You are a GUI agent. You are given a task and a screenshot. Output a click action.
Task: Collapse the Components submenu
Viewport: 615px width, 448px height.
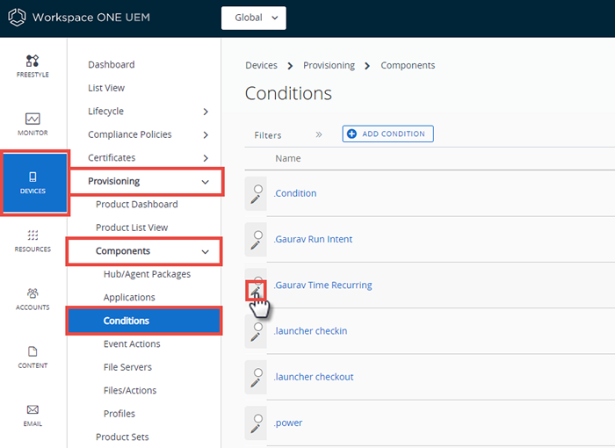pos(205,251)
